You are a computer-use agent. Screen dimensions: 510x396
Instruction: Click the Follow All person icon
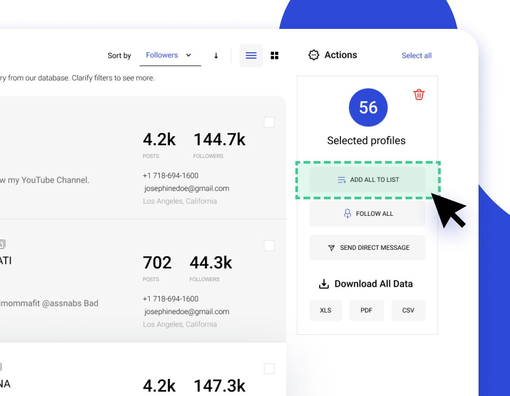348,214
